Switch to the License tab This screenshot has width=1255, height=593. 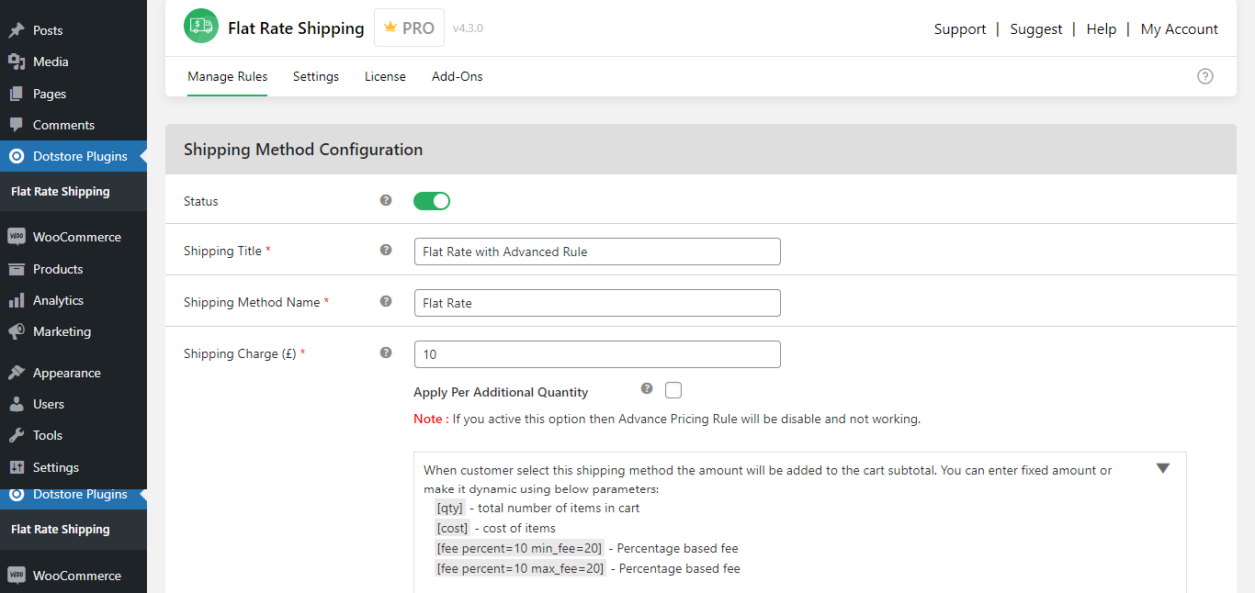click(x=385, y=76)
